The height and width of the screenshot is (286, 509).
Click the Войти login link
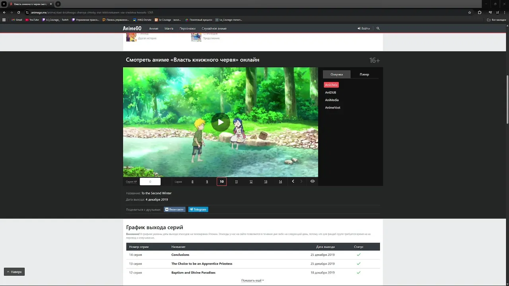(x=364, y=29)
